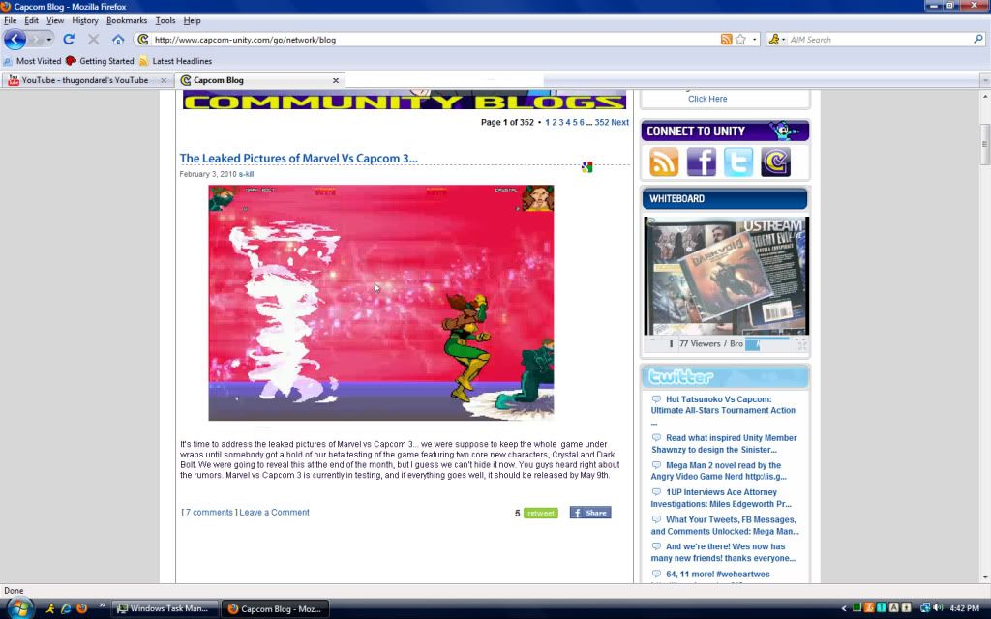Click the colorful share icon beside post title
This screenshot has height=619, width=991.
point(587,166)
